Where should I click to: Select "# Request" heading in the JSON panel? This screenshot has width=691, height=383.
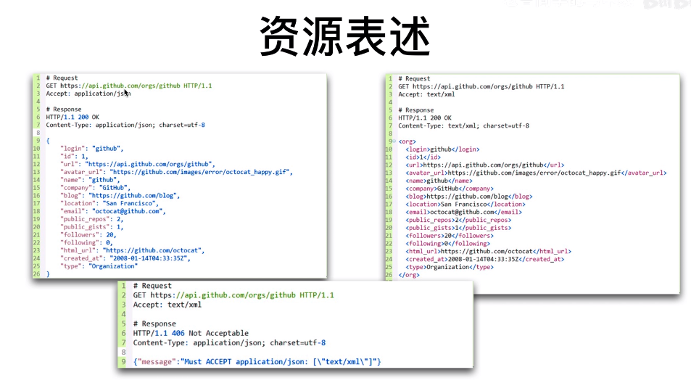click(62, 78)
